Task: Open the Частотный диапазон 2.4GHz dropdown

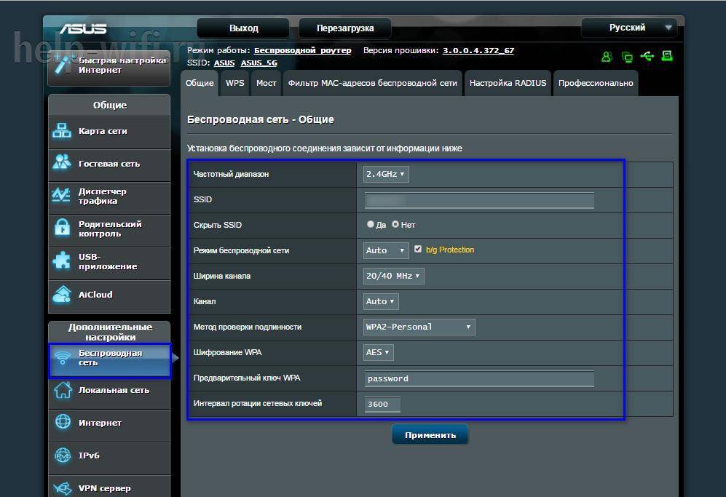Action: coord(386,174)
